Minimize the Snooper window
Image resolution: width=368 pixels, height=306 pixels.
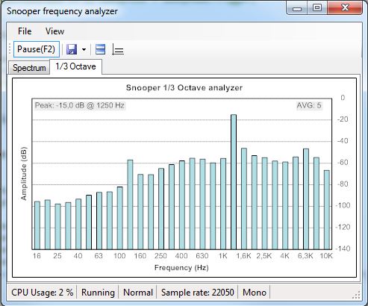(x=297, y=8)
